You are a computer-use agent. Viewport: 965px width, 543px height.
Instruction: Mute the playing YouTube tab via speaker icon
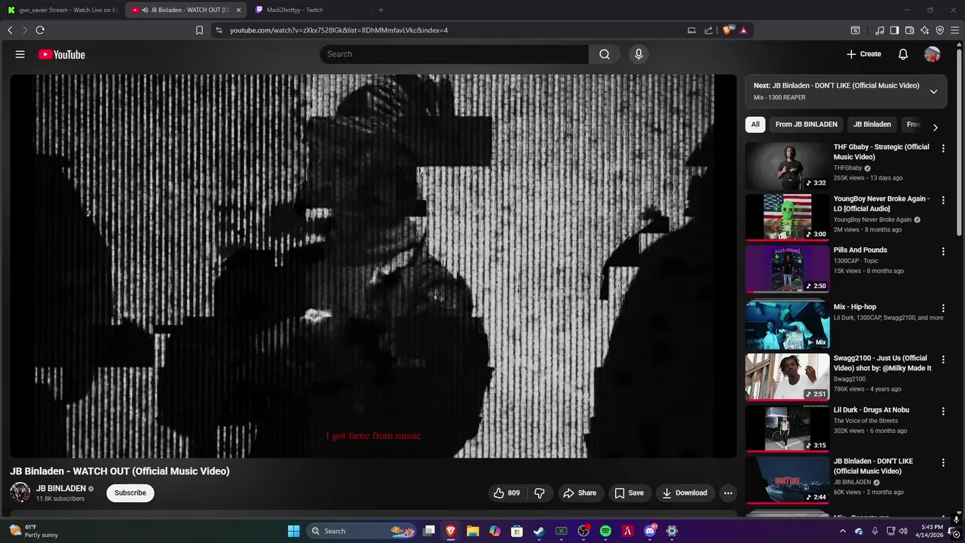[145, 10]
